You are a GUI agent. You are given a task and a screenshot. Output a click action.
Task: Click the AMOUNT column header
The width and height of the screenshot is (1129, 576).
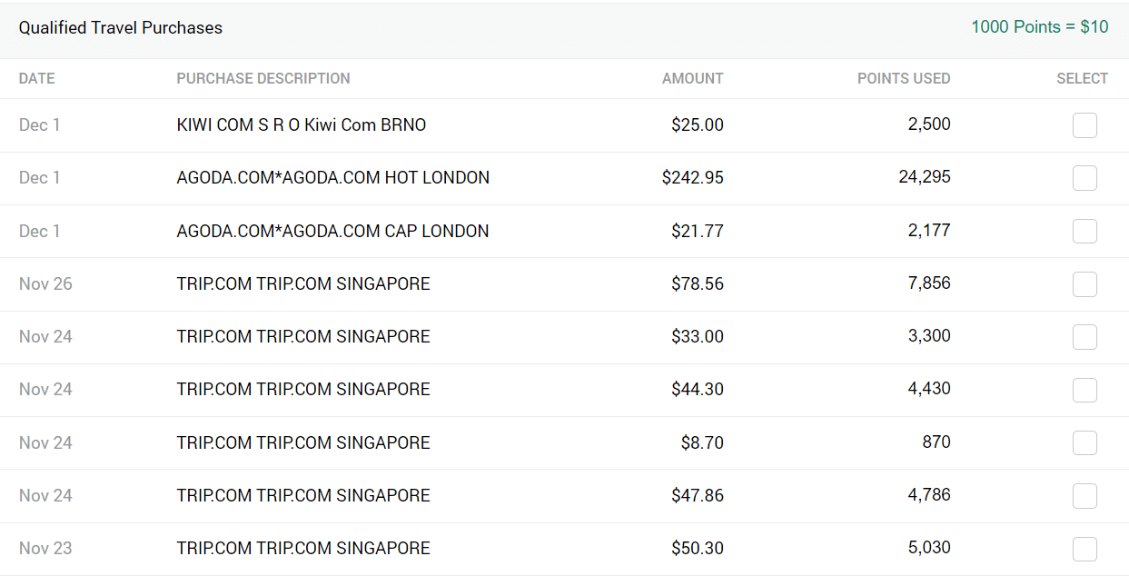[692, 79]
